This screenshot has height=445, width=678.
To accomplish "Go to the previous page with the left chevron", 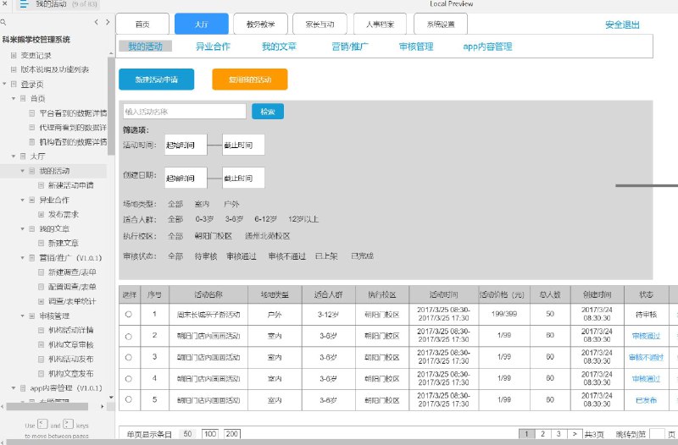I will point(96,22).
